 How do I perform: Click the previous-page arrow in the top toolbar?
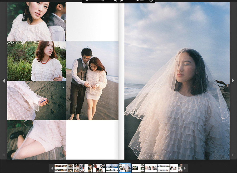click(115, 1)
